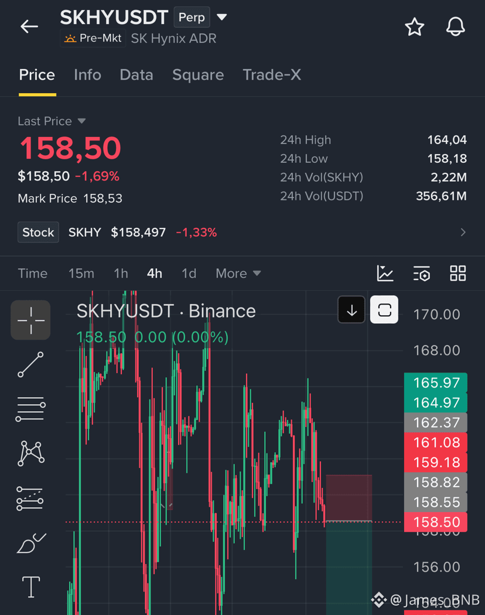The width and height of the screenshot is (485, 615).
Task: Open the More timeframes dropdown
Action: point(238,273)
